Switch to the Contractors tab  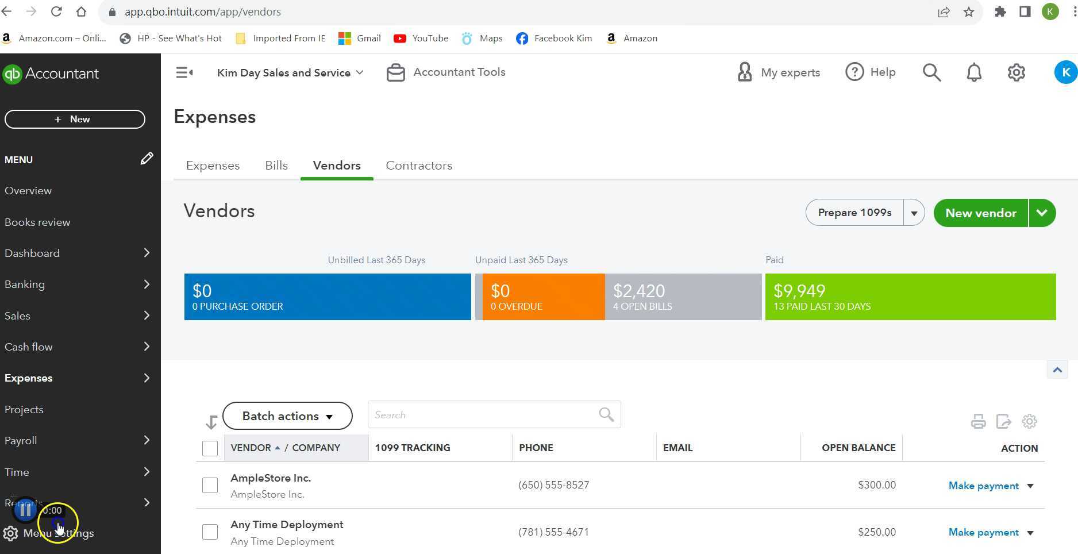coord(419,166)
